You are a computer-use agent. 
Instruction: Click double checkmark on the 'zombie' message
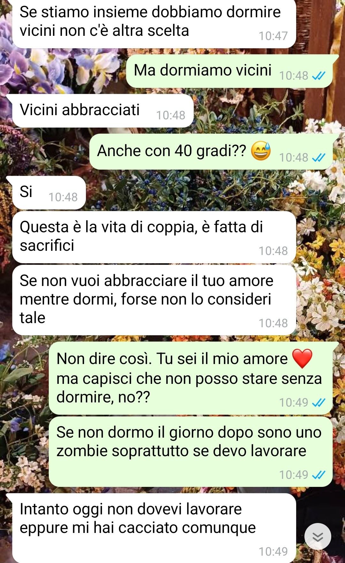[x=318, y=475]
